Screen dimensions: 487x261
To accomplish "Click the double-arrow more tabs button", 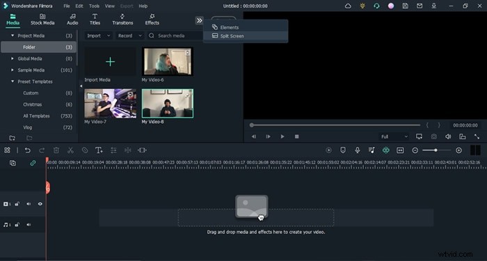I will tap(199, 20).
